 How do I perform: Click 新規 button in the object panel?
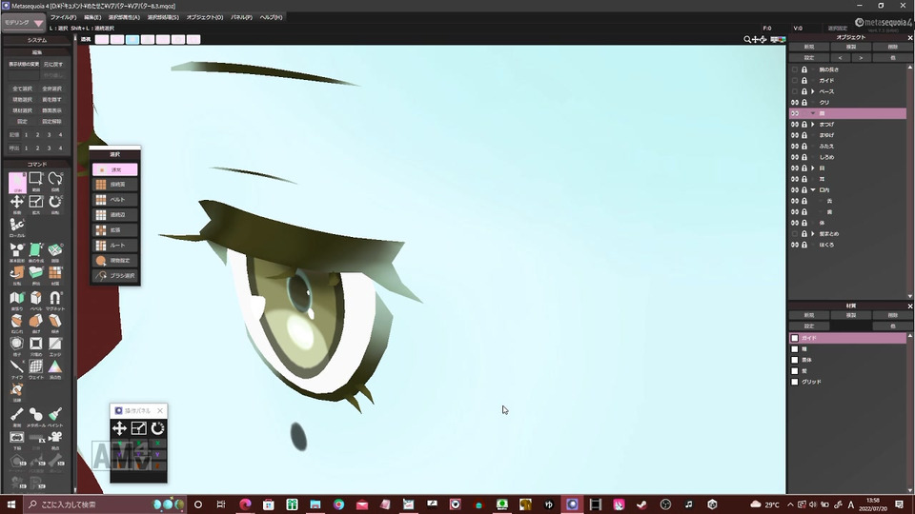click(809, 47)
